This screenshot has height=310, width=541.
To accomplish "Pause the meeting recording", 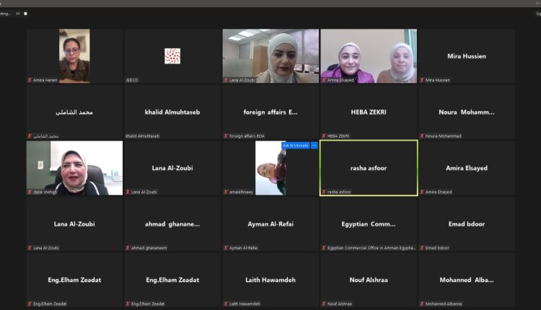I will 17,13.
